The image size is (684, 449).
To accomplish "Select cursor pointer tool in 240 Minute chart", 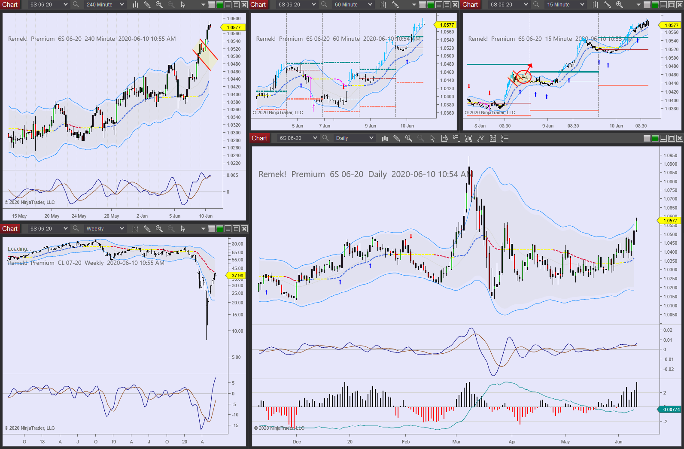I will tap(183, 5).
